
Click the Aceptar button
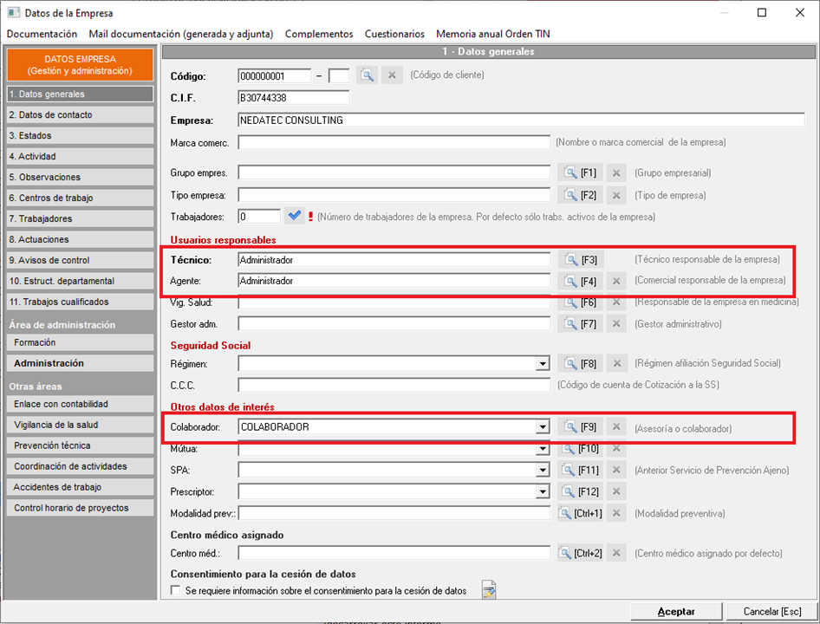pos(676,611)
